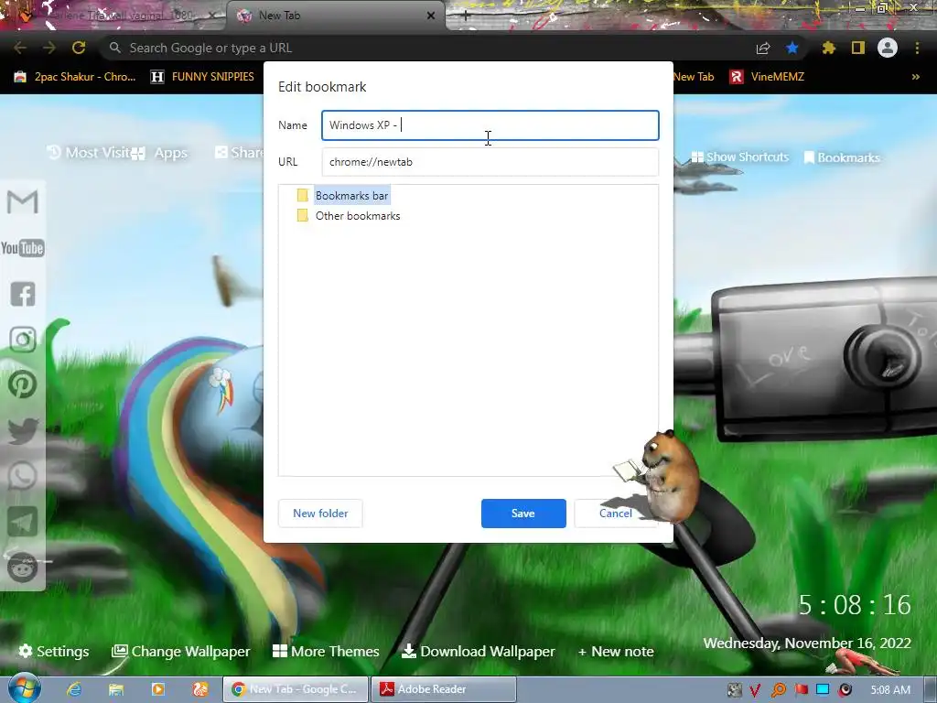Screen dimensions: 937x703
Task: Open the WhatsApp sidebar shortcut
Action: click(x=23, y=476)
